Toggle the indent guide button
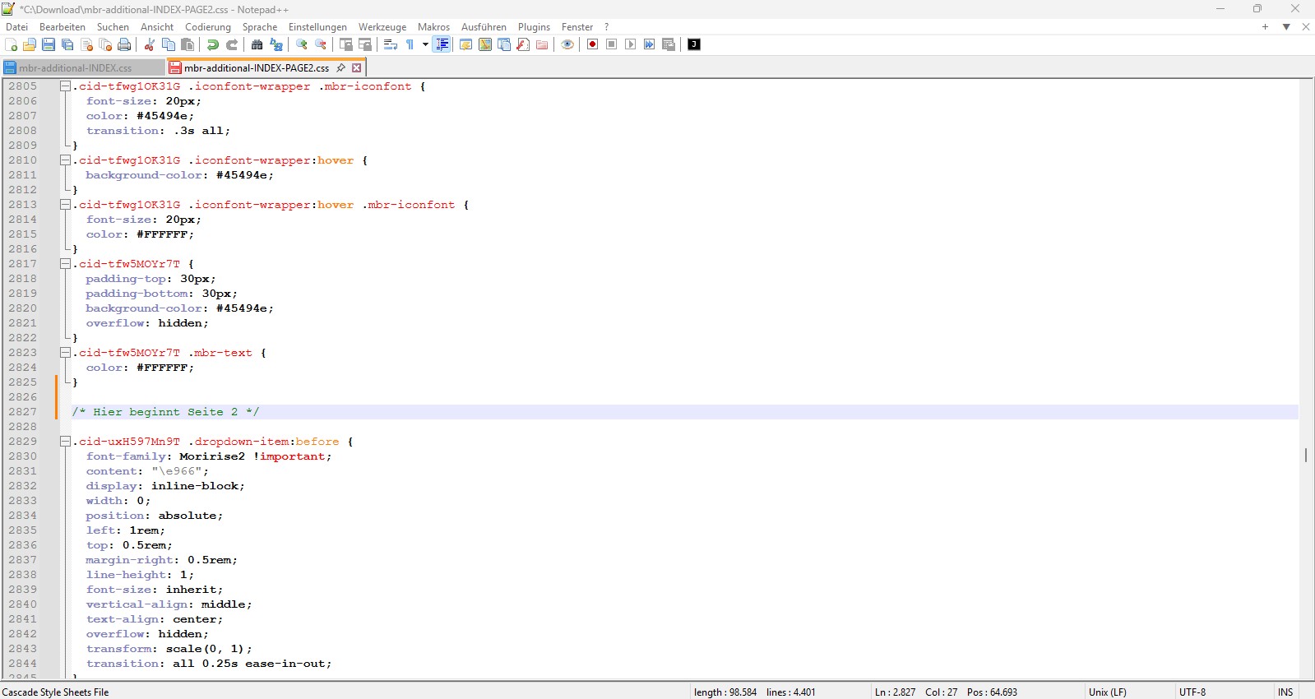The image size is (1315, 699). pos(442,44)
